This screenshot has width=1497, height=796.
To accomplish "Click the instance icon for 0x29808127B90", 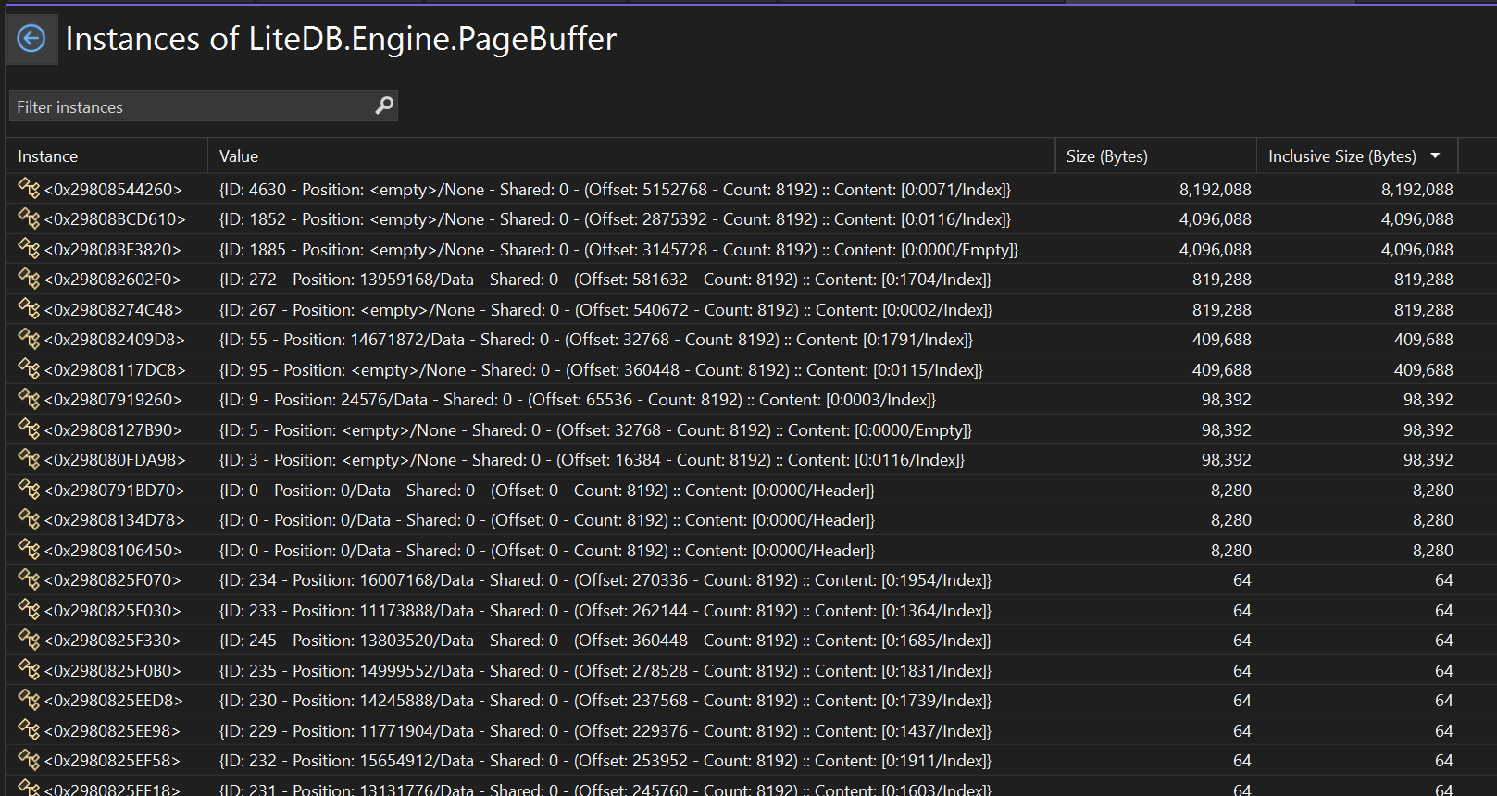I will (29, 429).
